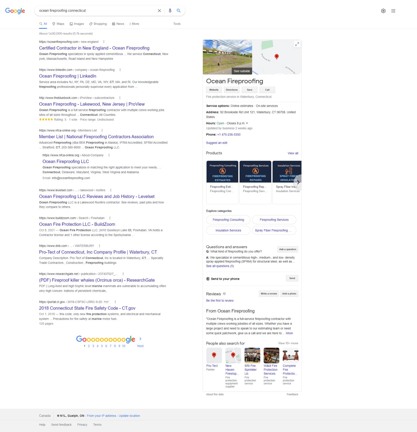Click Suggest an edit link
Screen dimensions: 417x432
(217, 143)
